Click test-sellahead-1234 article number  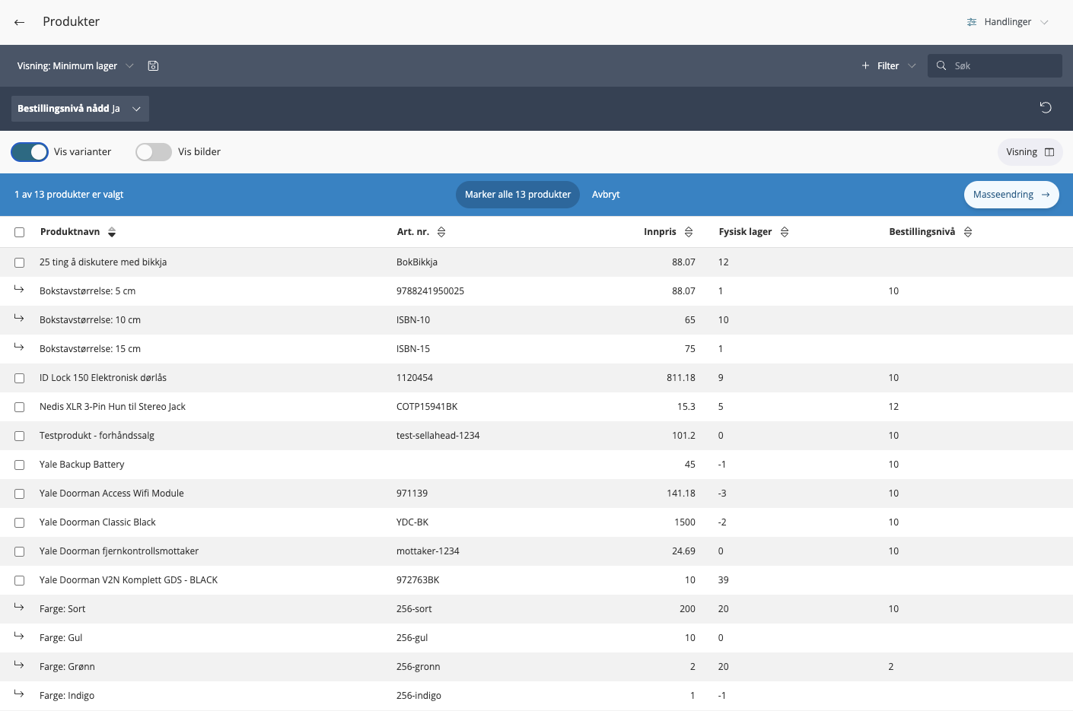pyautogui.click(x=438, y=436)
